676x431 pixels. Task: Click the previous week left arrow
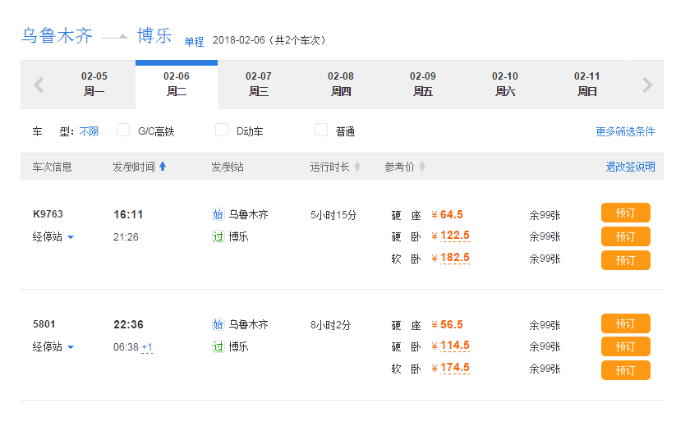click(38, 85)
